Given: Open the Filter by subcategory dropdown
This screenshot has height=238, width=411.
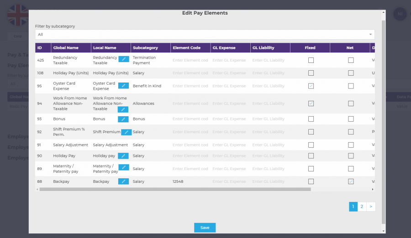Looking at the screenshot, I should tap(205, 35).
